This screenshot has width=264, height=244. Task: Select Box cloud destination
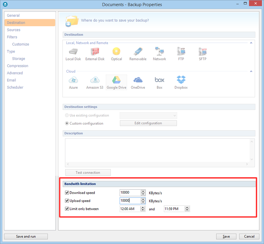[x=159, y=83]
